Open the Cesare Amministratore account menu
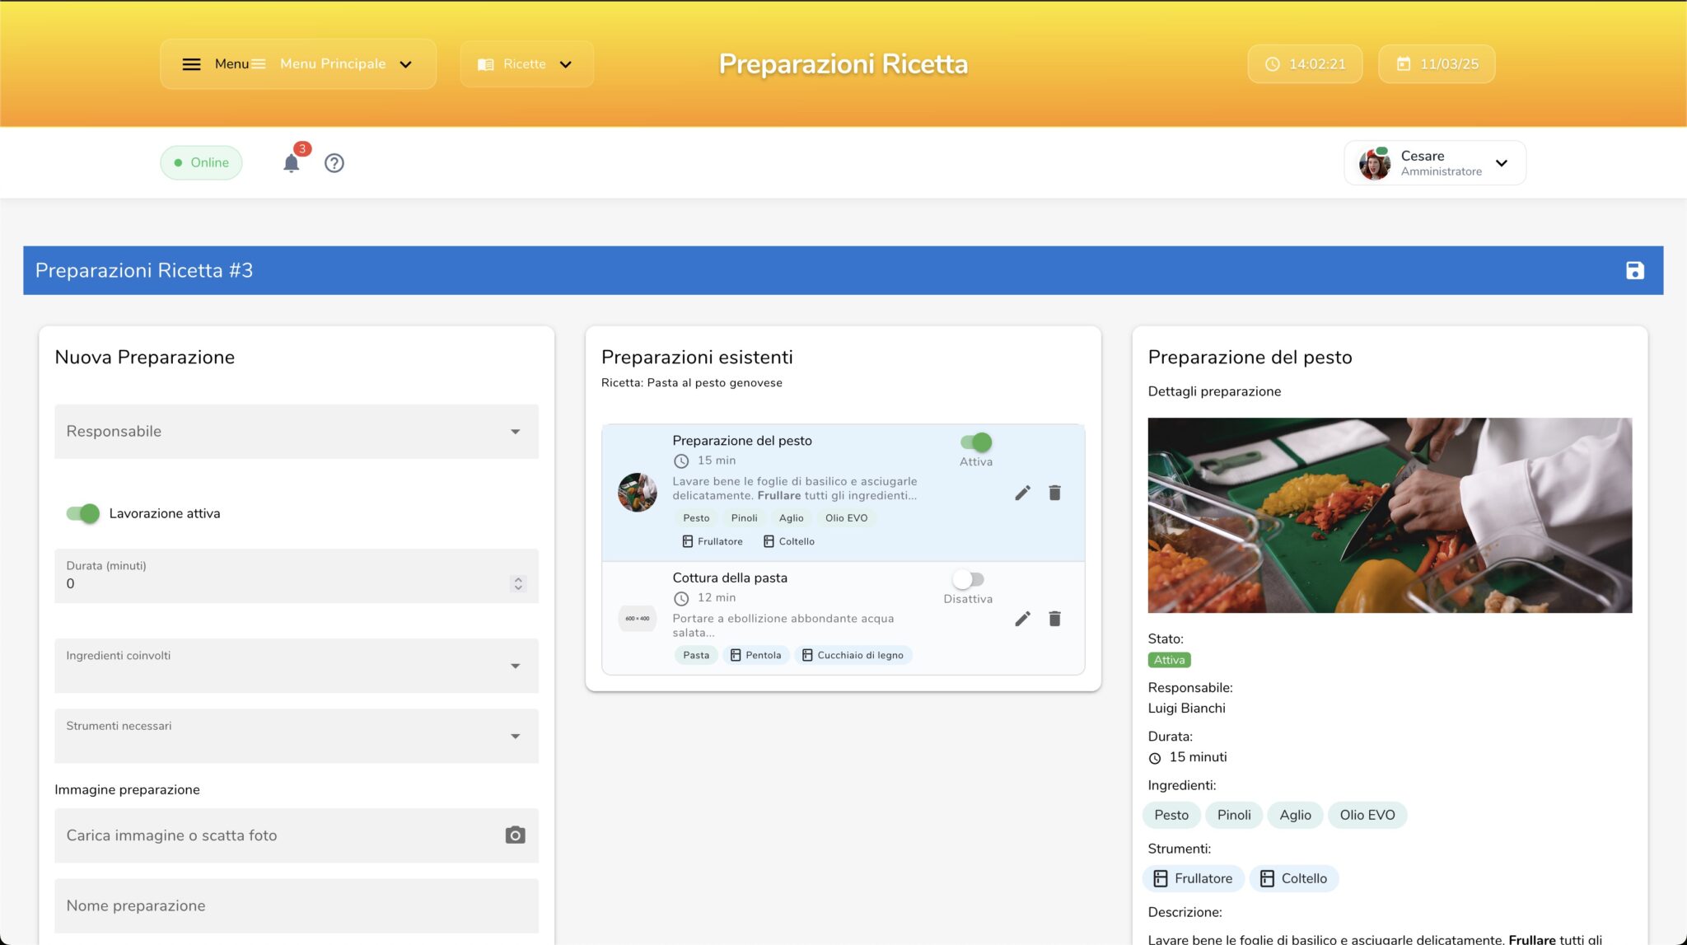 tap(1434, 162)
